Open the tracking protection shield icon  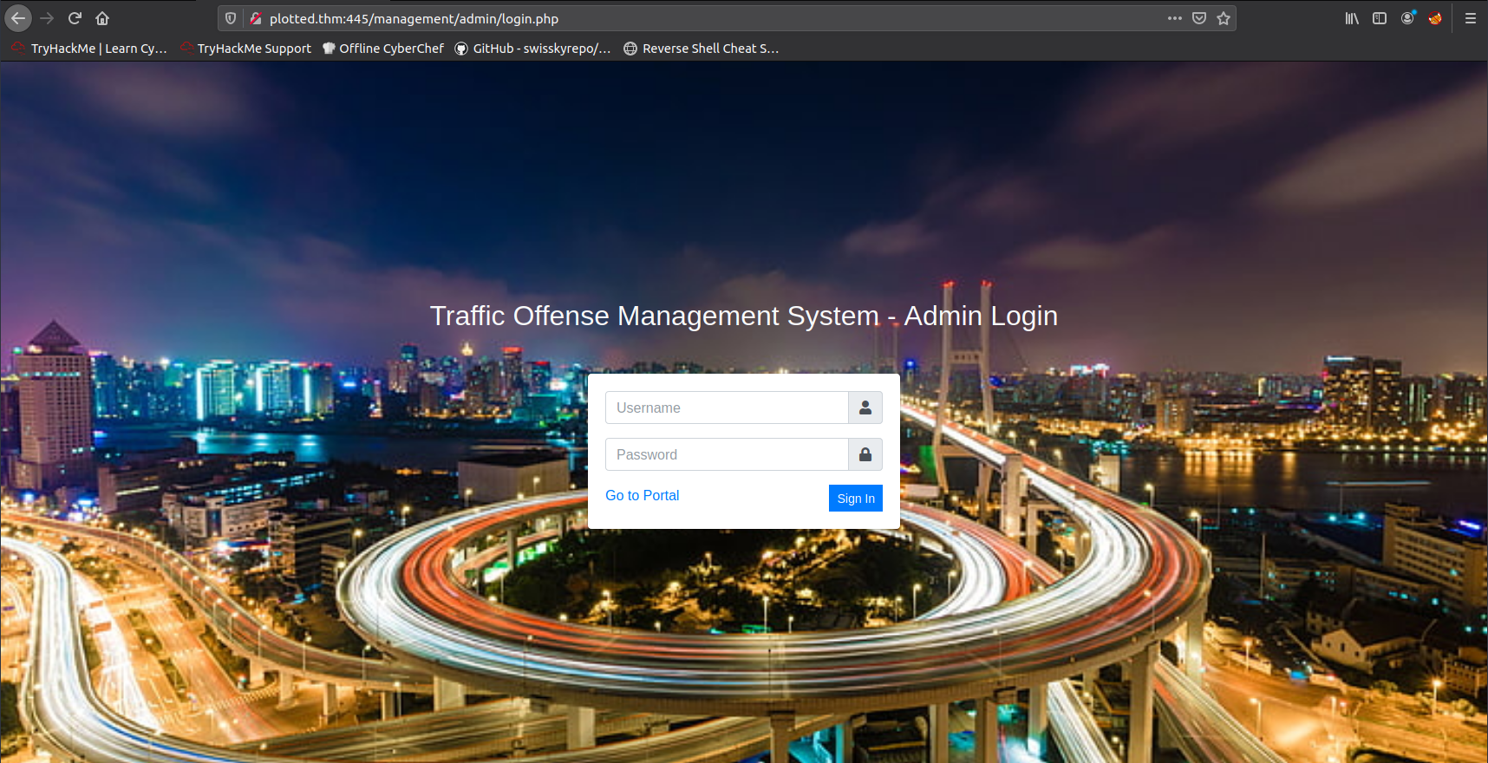(x=231, y=18)
